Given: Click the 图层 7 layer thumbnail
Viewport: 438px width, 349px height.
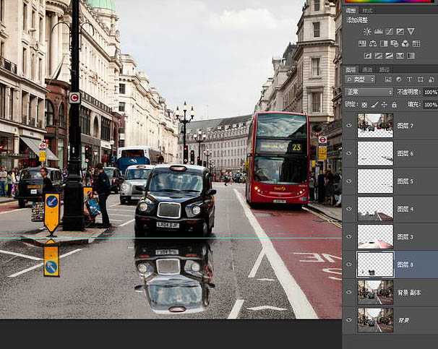Looking at the screenshot, I should (x=375, y=125).
